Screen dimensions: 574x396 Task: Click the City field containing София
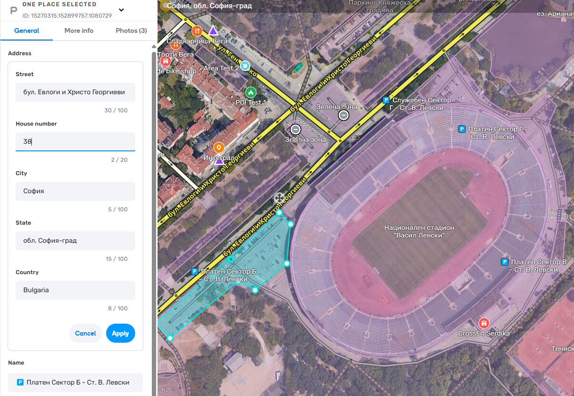[75, 191]
